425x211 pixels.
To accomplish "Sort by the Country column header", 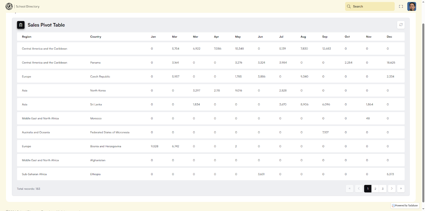I will tap(96, 37).
